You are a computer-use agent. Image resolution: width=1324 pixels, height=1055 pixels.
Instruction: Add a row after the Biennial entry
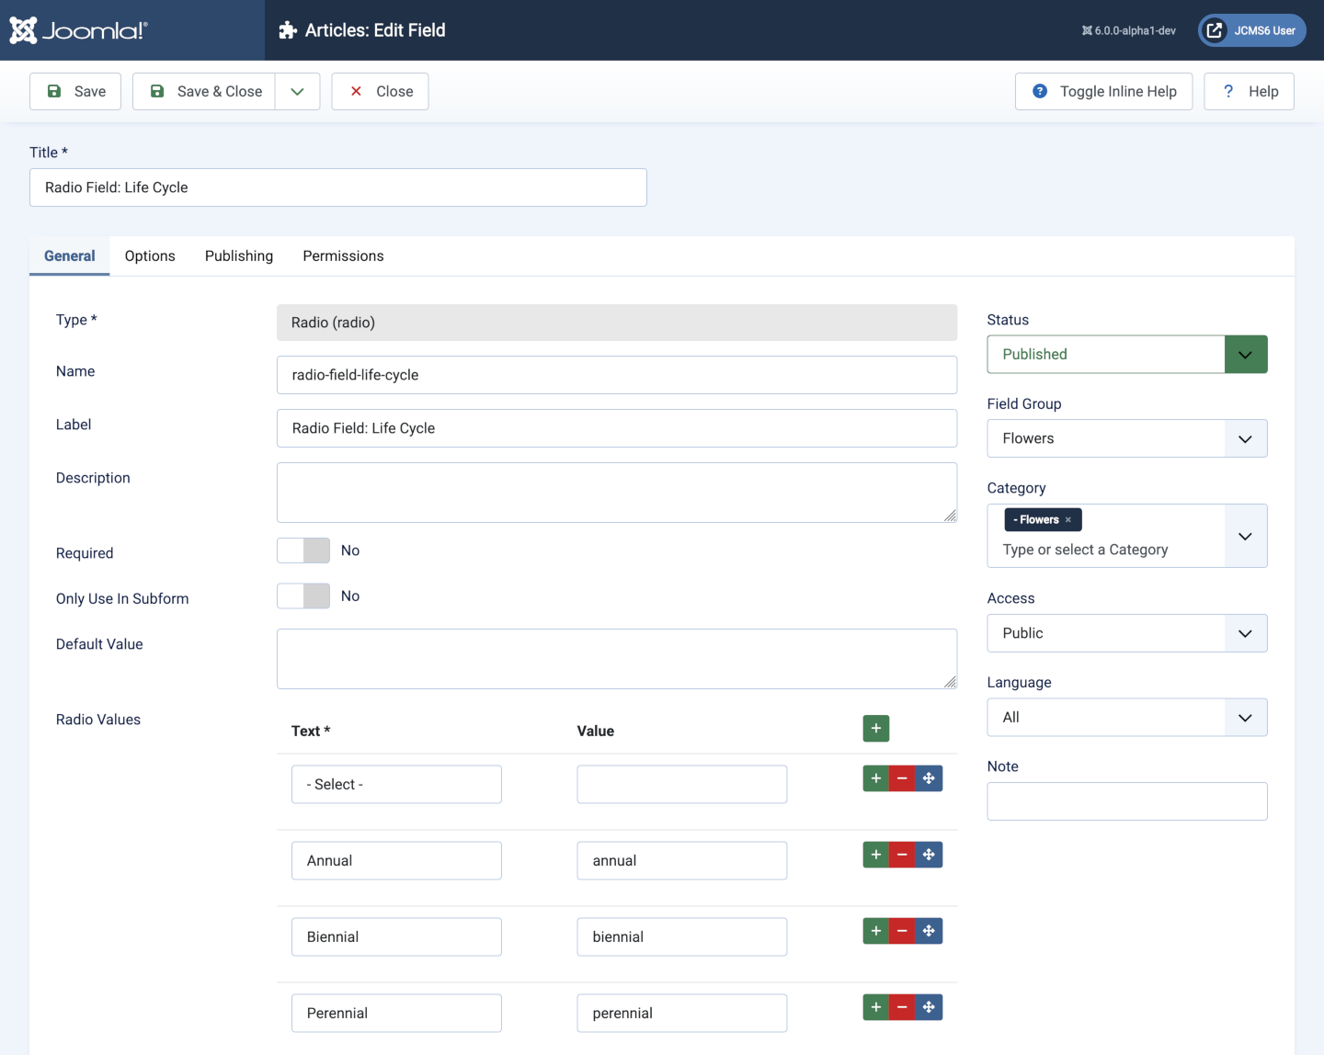coord(875,931)
